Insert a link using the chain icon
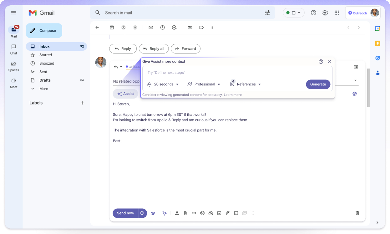The width and height of the screenshot is (390, 234). coord(194,213)
